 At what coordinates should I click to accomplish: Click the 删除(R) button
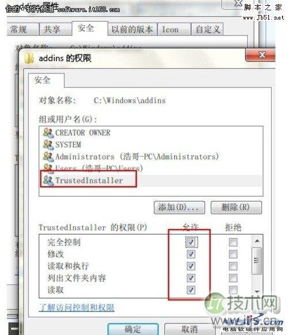pos(236,207)
